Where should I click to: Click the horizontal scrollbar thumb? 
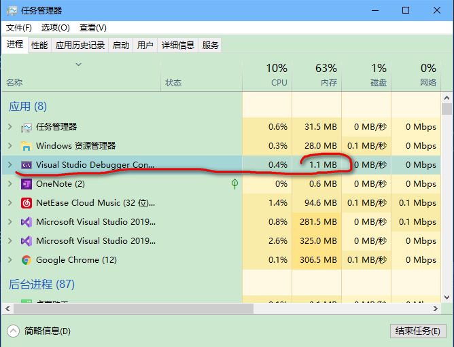coord(133,309)
